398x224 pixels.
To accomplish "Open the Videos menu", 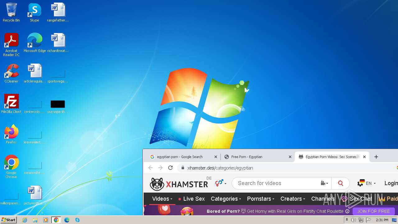I will coord(162,199).
